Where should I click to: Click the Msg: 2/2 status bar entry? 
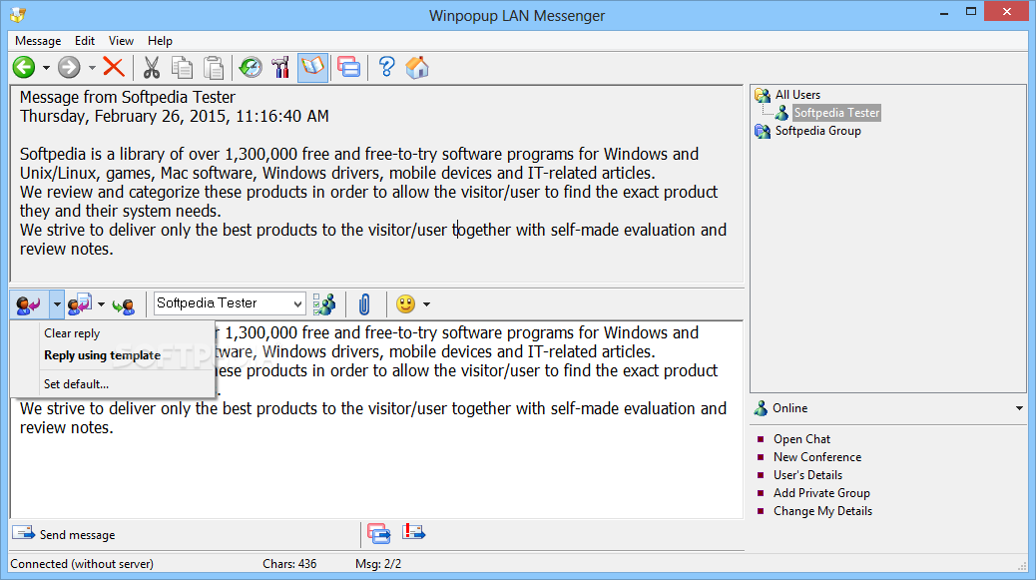tap(378, 564)
